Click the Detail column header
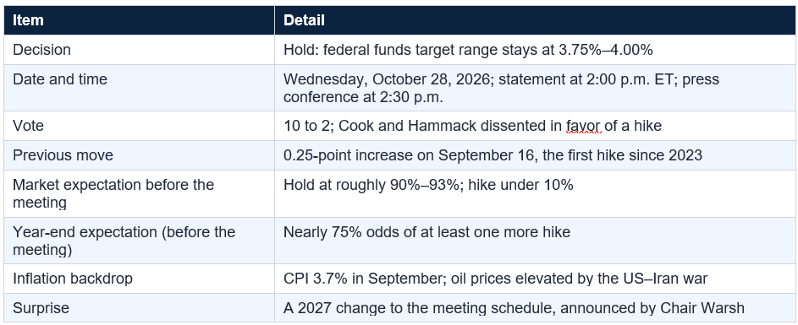Viewport: 798px width, 325px height. pyautogui.click(x=534, y=20)
